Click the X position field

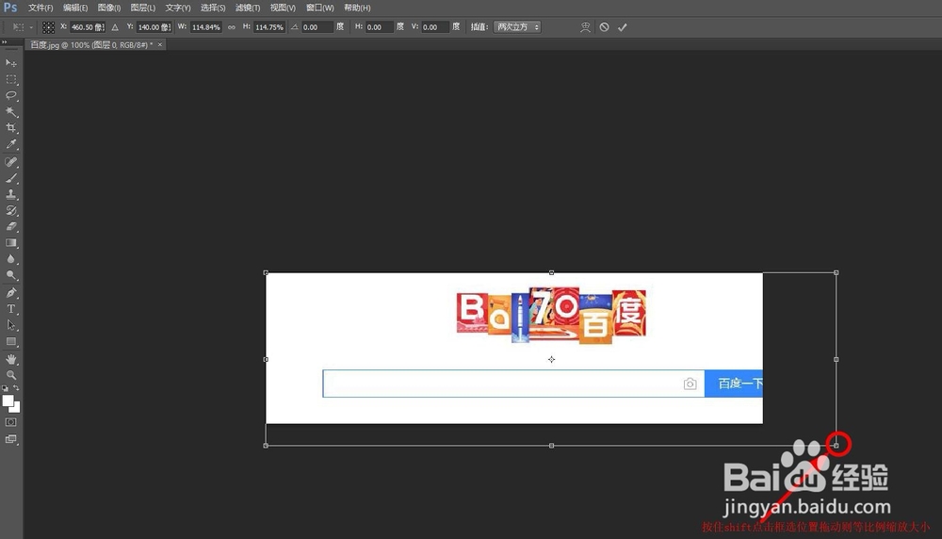coord(87,27)
